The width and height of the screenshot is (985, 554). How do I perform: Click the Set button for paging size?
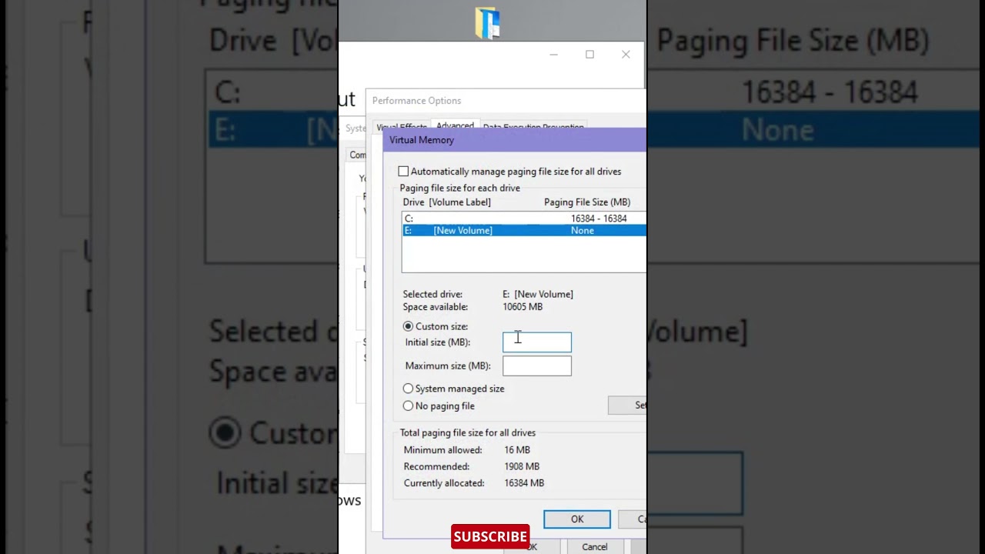[627, 405]
